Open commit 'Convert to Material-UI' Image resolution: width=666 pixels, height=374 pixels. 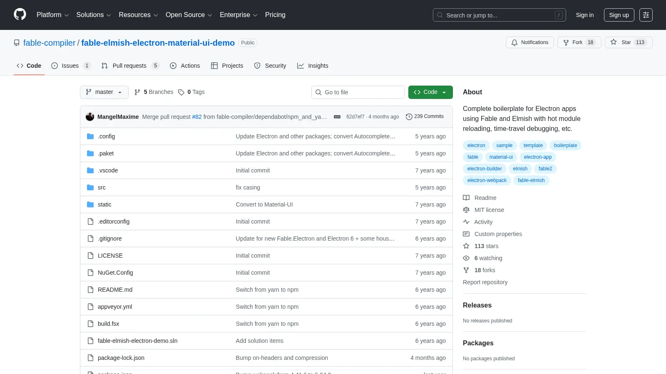[264, 204]
